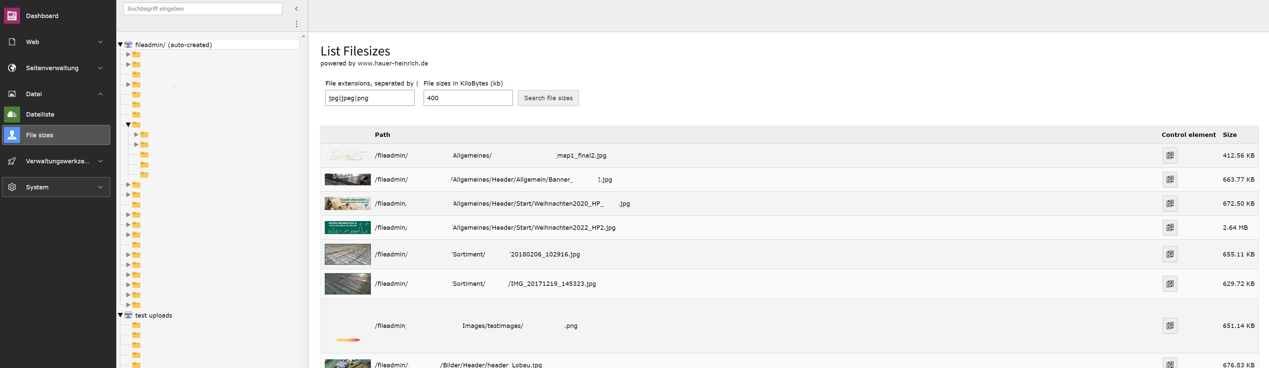Viewport: 1269px width, 368px height.
Task: Select fileadmin/ (auto-created) tree label
Action: (173, 45)
